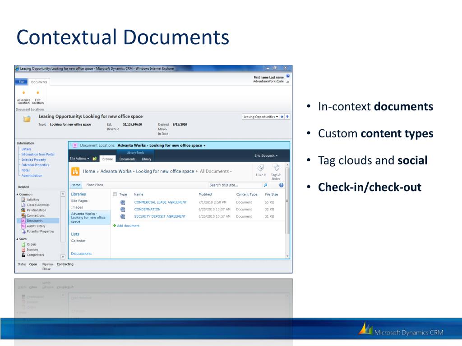Click the document pane scrollbar down arrow
The width and height of the screenshot is (462, 346).
click(287, 256)
